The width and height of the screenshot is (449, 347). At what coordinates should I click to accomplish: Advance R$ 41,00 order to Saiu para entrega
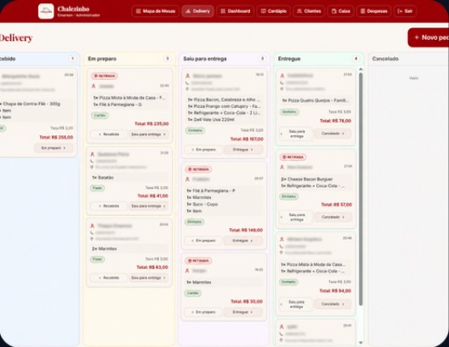148,206
